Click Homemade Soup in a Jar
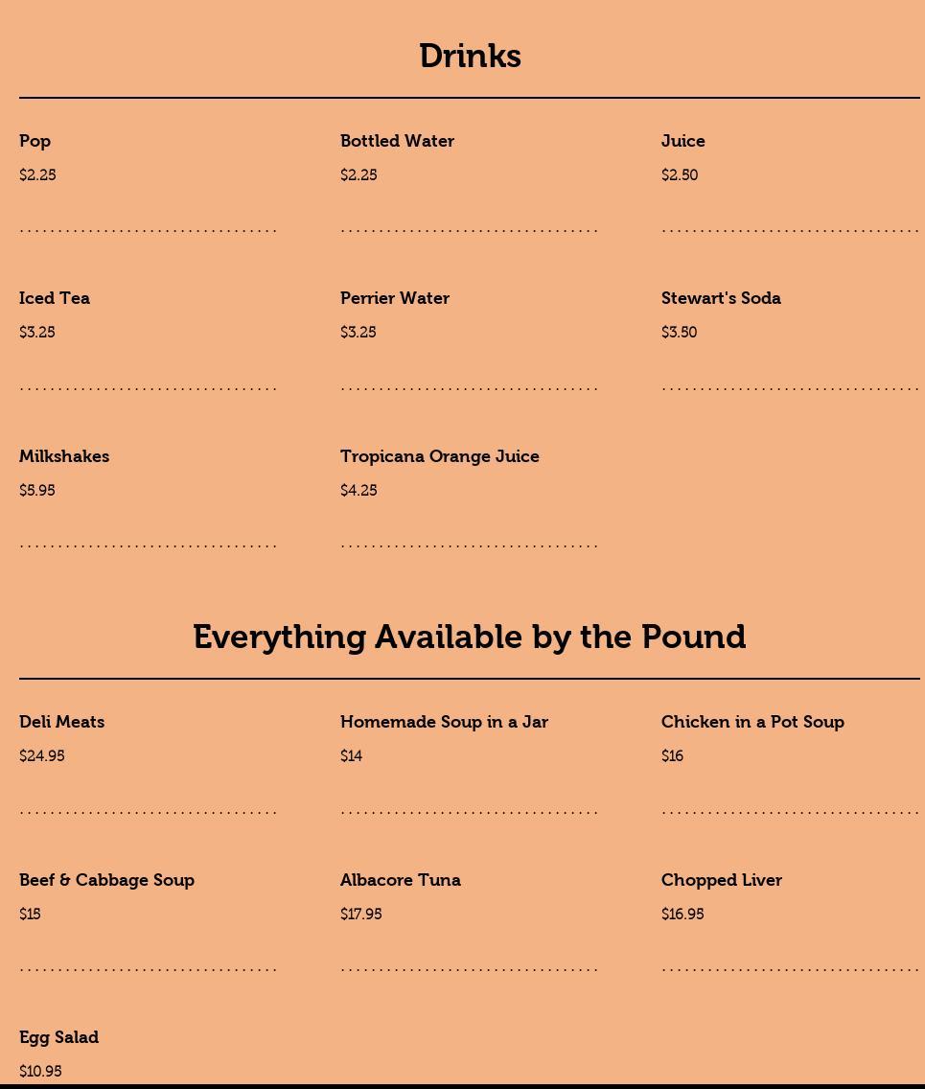Screen dimensions: 925x1089 click(444, 722)
